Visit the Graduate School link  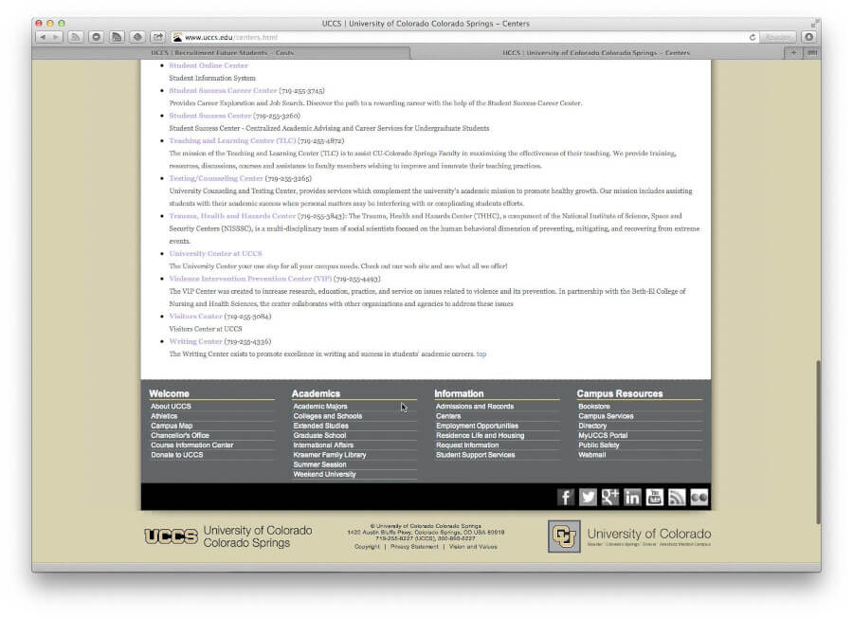click(x=319, y=436)
